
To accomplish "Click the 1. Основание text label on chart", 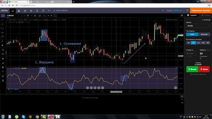I will (x=71, y=44).
